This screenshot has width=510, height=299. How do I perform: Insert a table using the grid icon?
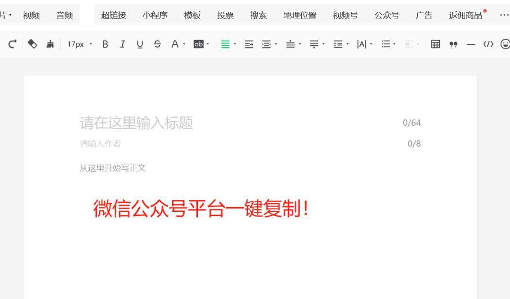point(435,44)
